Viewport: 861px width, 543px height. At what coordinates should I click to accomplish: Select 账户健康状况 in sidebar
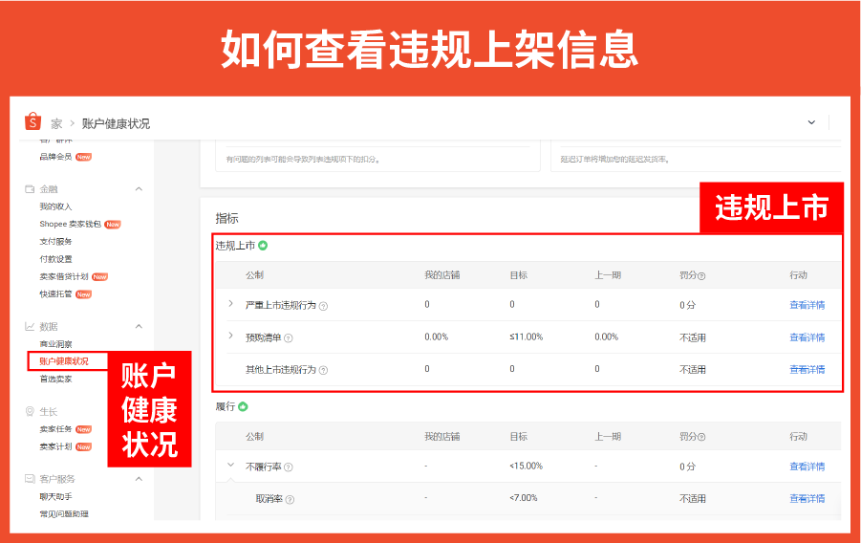[64, 361]
